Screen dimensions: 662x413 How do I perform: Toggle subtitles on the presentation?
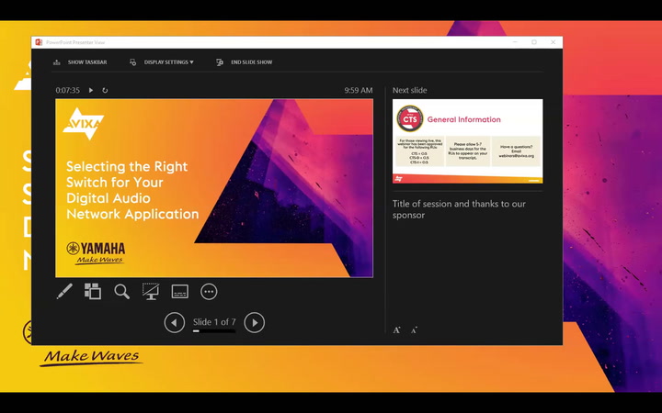pyautogui.click(x=180, y=292)
